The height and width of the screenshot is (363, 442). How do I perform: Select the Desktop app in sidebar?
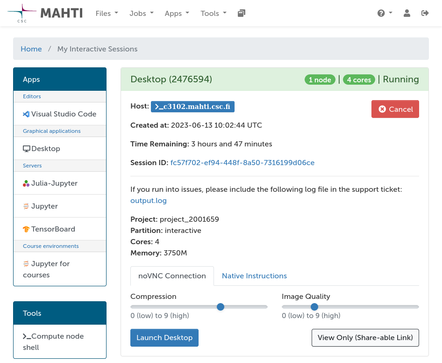45,149
